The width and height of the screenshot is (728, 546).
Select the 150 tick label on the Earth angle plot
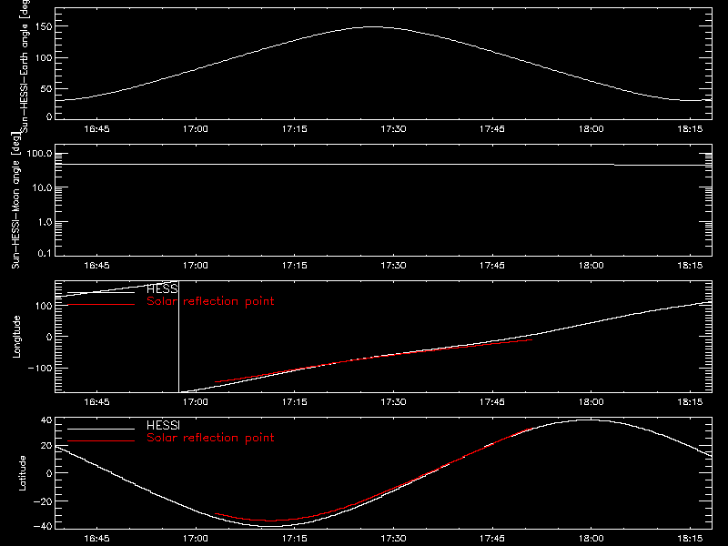[44, 27]
